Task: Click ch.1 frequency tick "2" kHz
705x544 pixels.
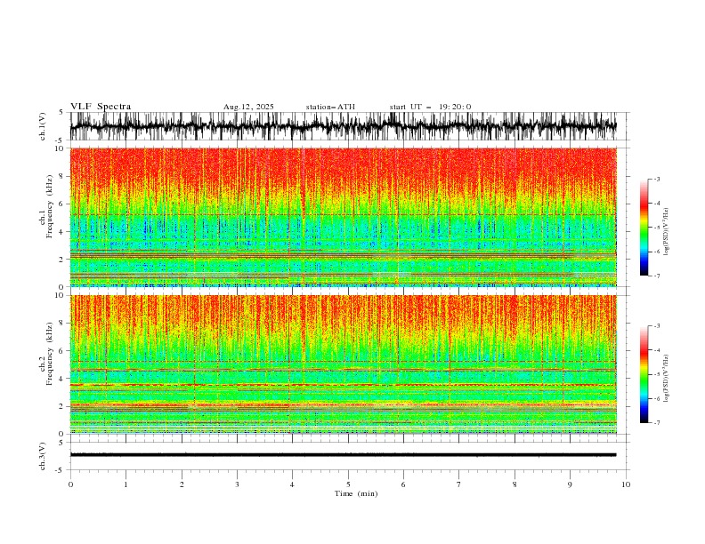Action: pos(63,259)
